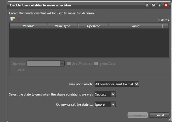
Task: Tick the Ignore Case checkbox
Action: coord(96,64)
